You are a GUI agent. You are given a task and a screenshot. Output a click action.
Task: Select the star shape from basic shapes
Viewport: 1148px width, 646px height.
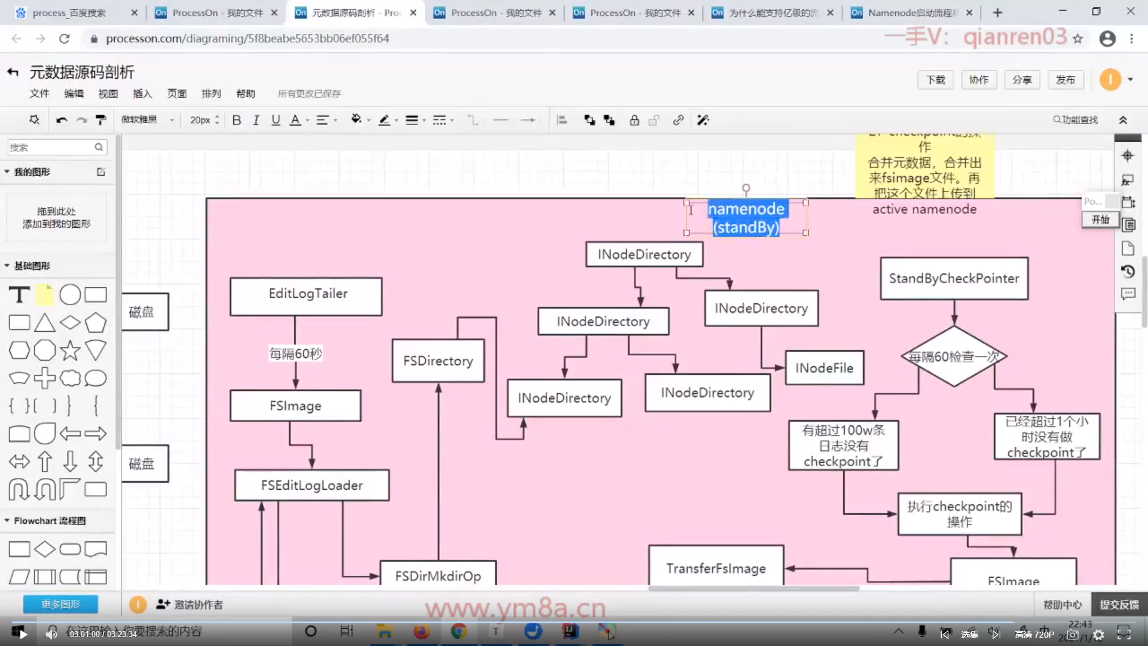point(70,351)
